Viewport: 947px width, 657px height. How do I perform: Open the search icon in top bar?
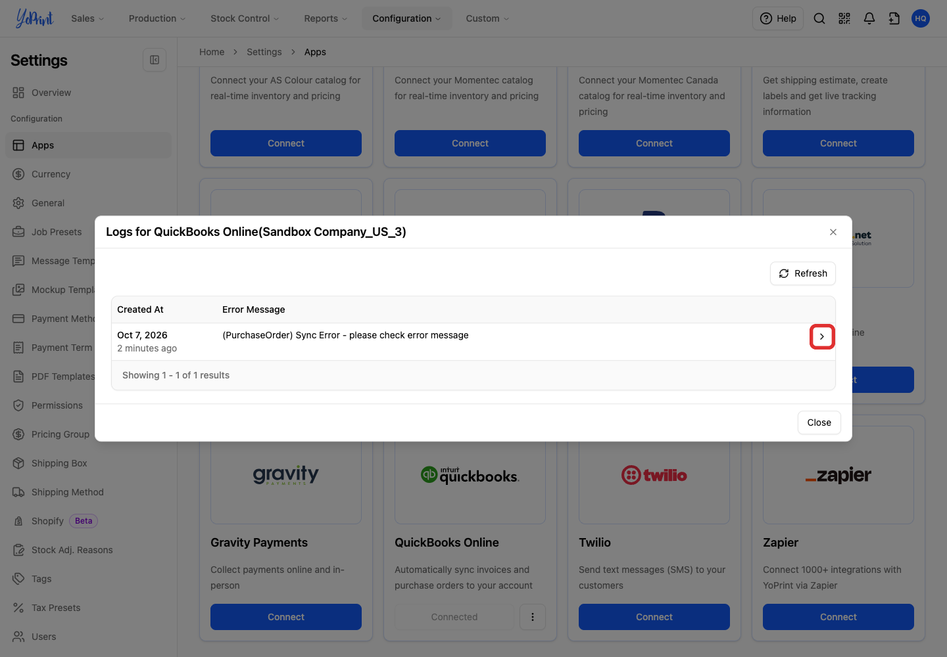[x=819, y=18]
